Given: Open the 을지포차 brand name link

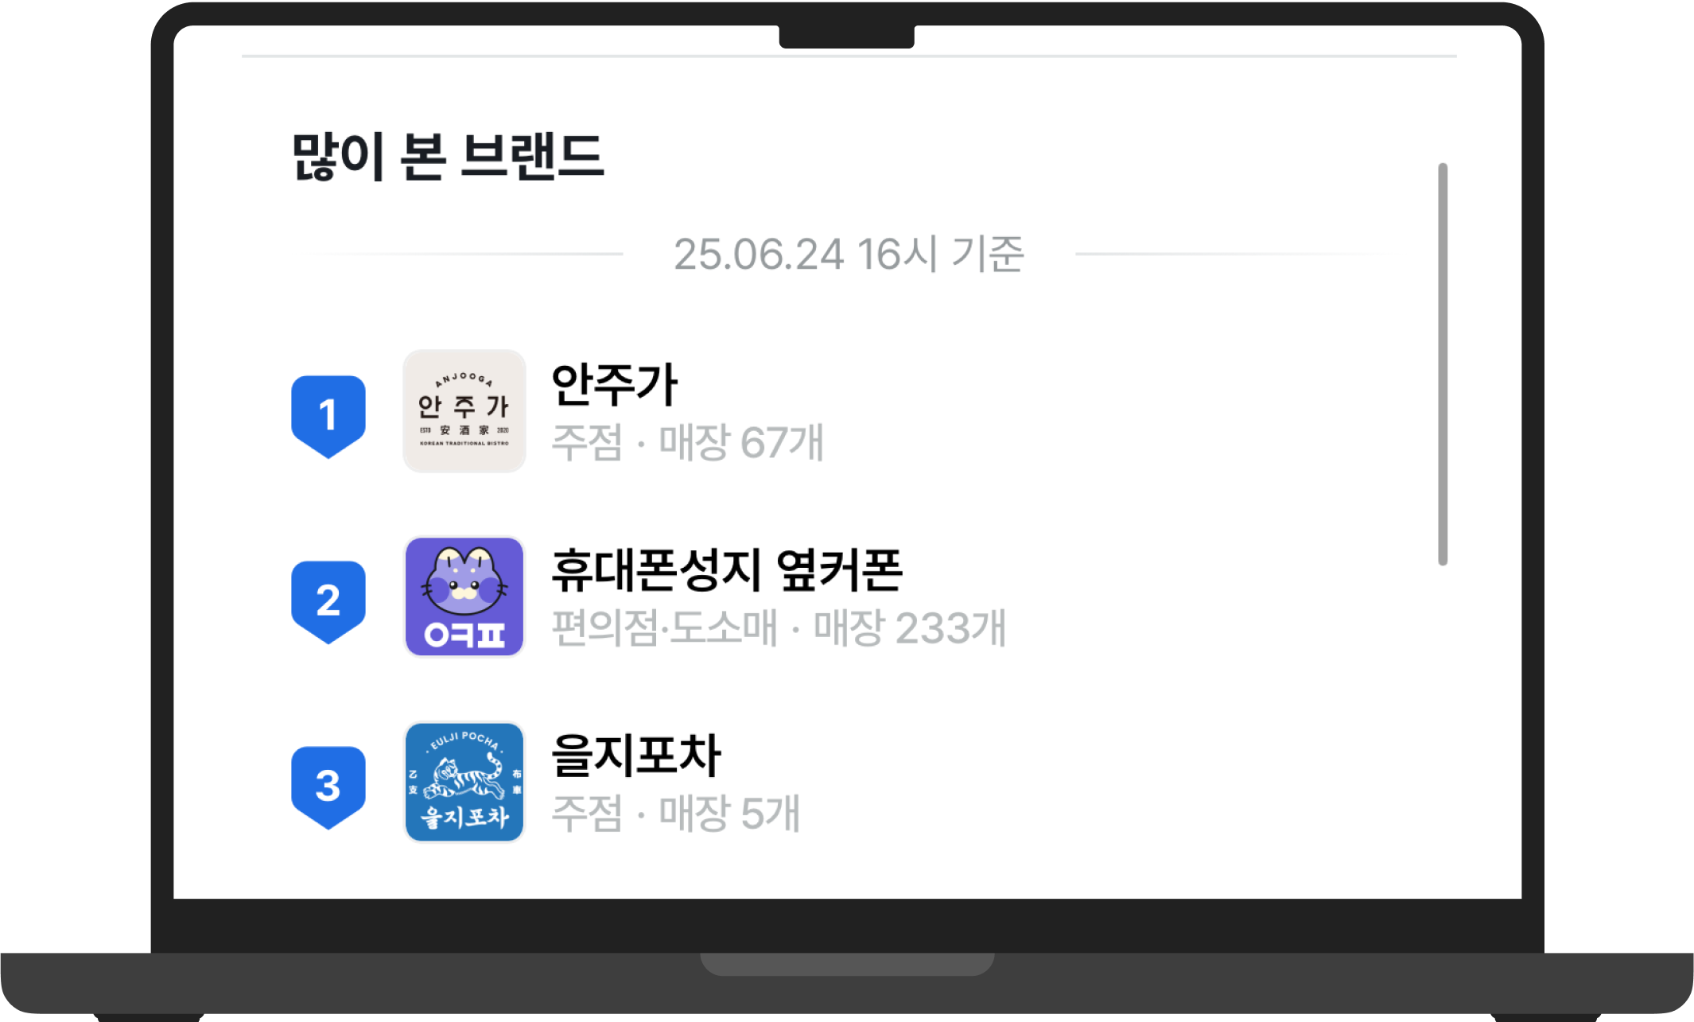Looking at the screenshot, I should 636,756.
